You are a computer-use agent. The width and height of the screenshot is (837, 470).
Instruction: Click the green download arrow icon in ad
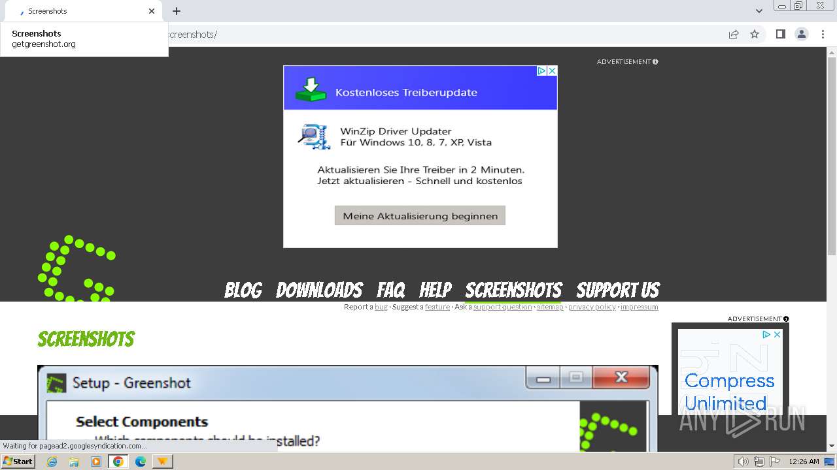coord(311,89)
